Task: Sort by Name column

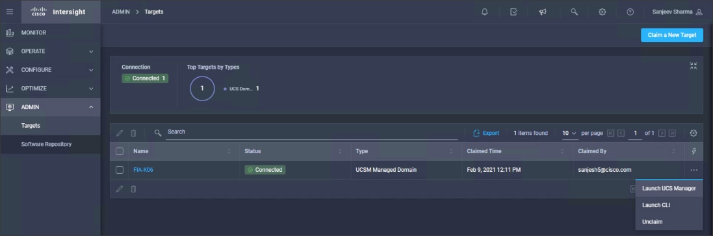Action: click(229, 151)
